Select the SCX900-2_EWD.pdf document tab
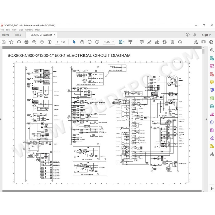This screenshot has height=215, width=215. (41, 35)
